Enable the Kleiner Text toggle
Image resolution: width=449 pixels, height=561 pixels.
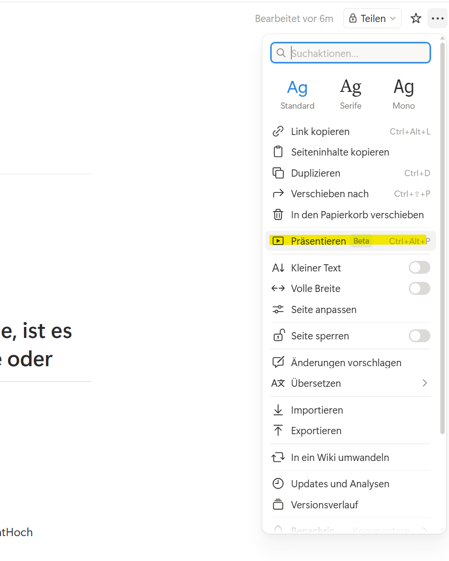point(419,267)
